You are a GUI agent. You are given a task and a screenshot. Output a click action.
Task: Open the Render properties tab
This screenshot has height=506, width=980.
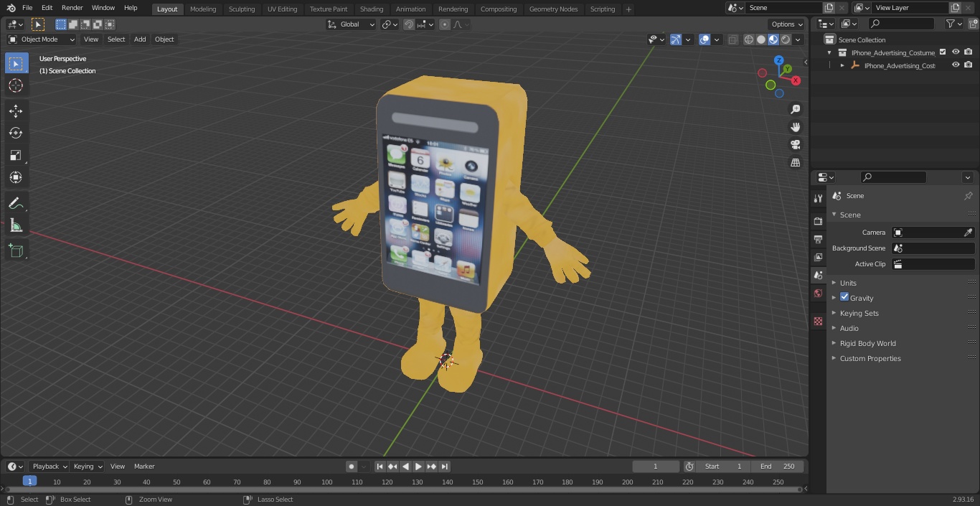click(x=818, y=221)
